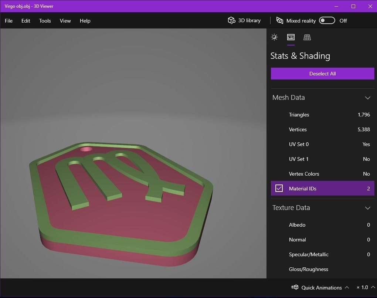
Task: Open the Environment & Lighting tab icon
Action: (274, 37)
